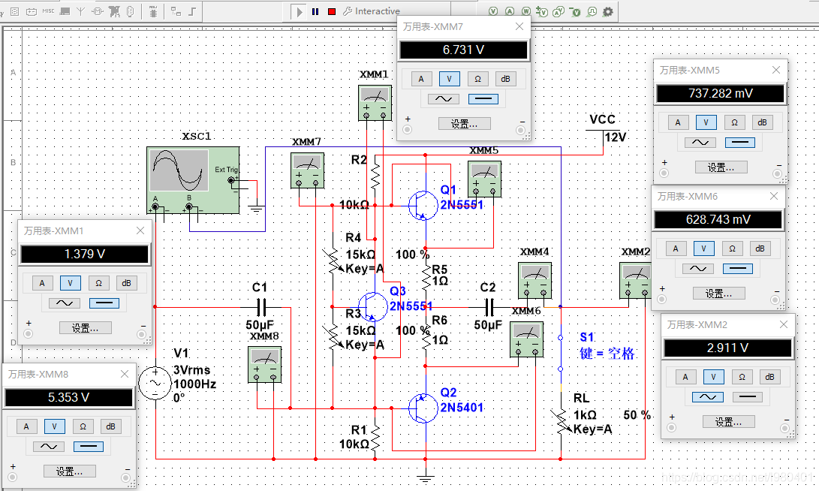Set XMM7 multimeter to ohmmeter mode
This screenshot has height=491, width=819.
pyautogui.click(x=477, y=79)
